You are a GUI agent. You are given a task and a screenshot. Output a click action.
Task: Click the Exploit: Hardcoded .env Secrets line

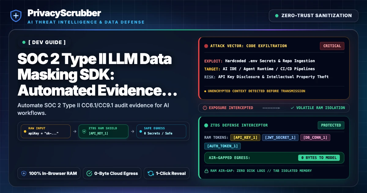pos(260,61)
